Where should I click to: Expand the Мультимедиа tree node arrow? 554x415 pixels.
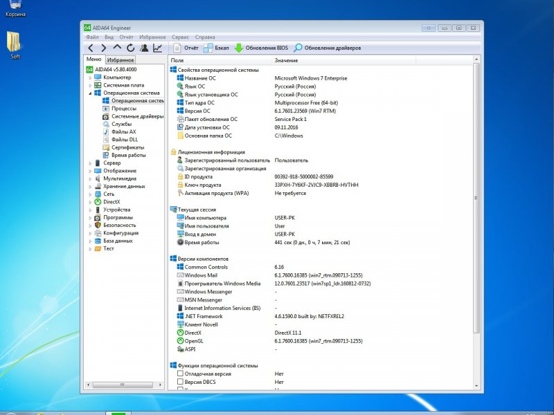pos(90,179)
